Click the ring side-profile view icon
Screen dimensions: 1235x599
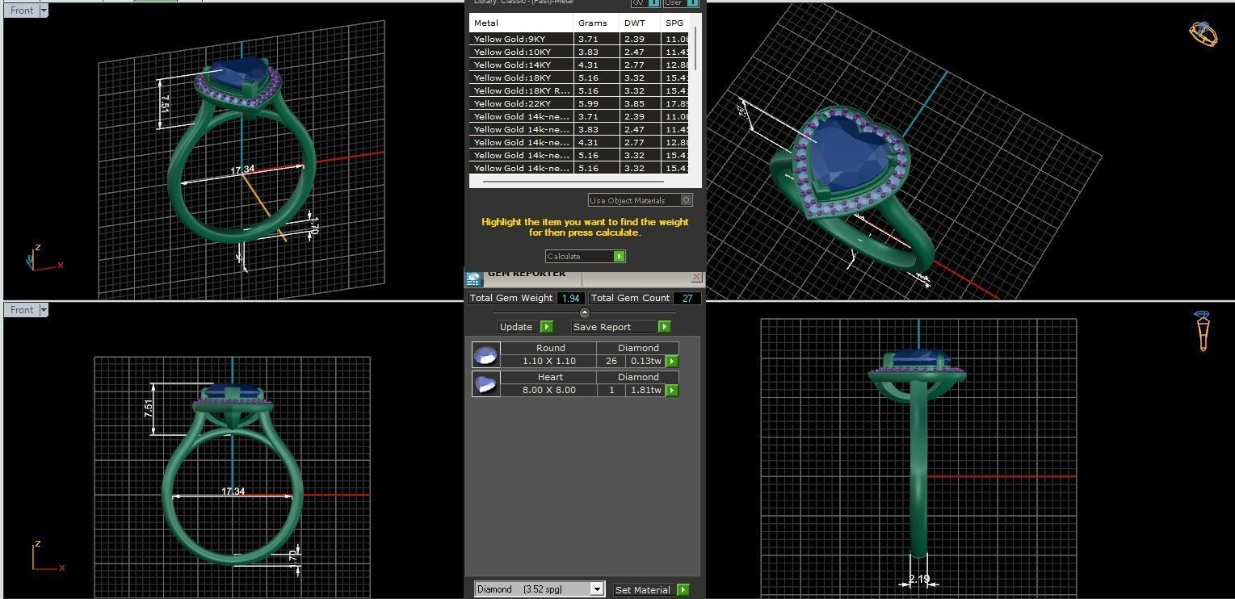[1203, 331]
